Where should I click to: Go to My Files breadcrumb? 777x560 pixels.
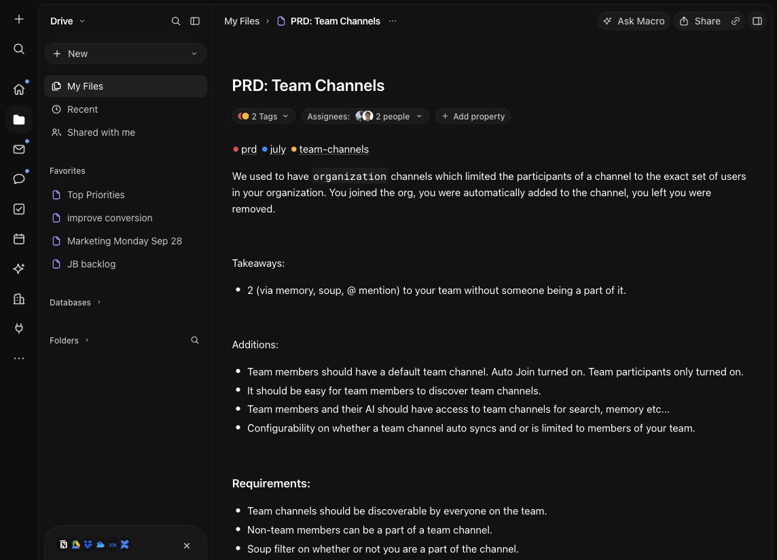tap(242, 21)
